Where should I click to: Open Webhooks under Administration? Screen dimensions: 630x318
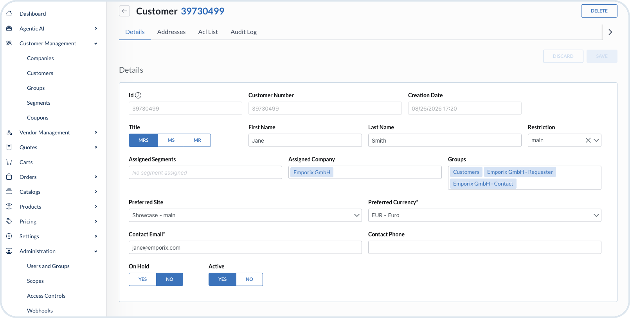[40, 311]
